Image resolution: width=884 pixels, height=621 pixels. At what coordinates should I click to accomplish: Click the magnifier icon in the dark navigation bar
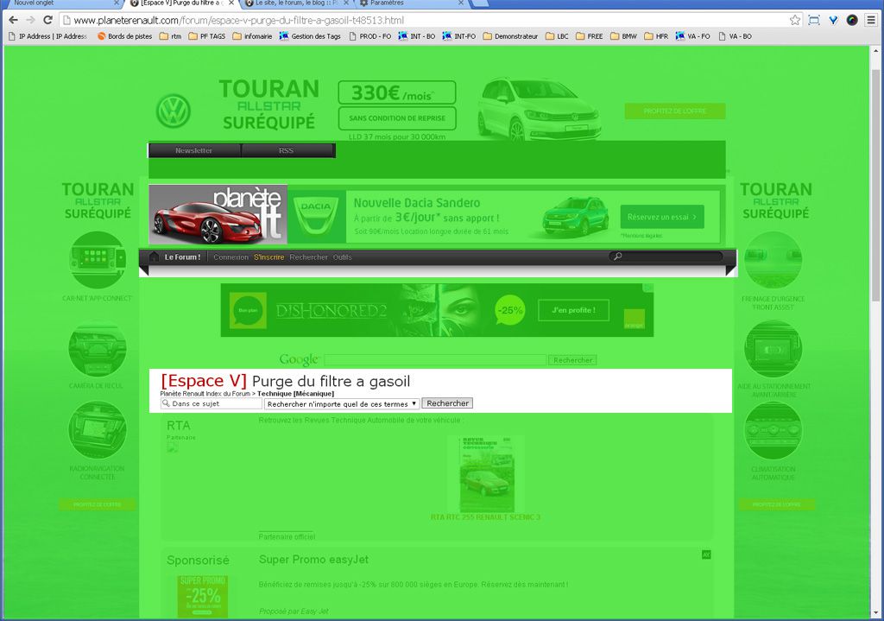(x=617, y=257)
